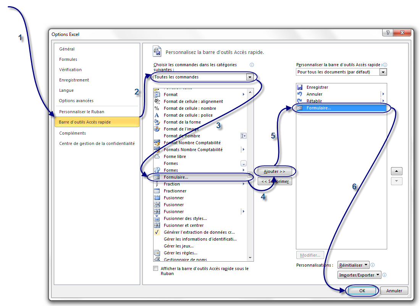Select the Forme libre icon

point(157,156)
